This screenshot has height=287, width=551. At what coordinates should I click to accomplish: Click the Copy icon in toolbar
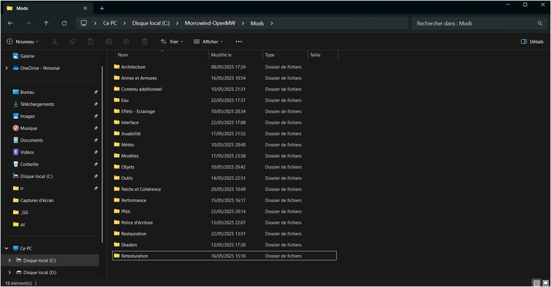coord(73,41)
